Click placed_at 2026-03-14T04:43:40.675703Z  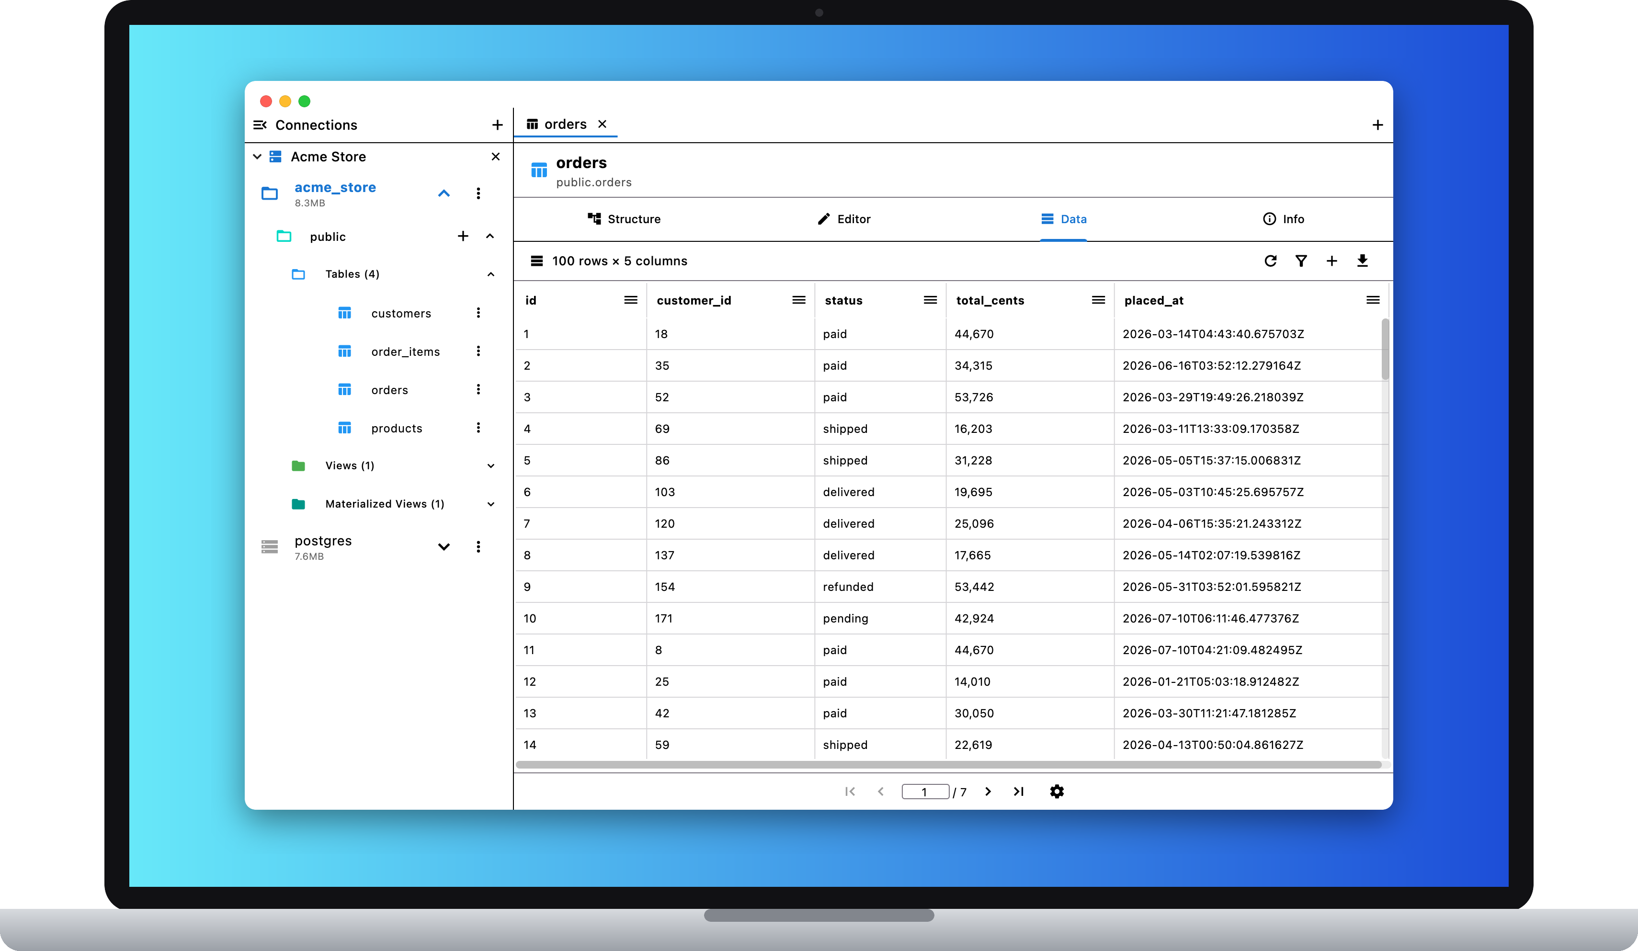tap(1213, 334)
